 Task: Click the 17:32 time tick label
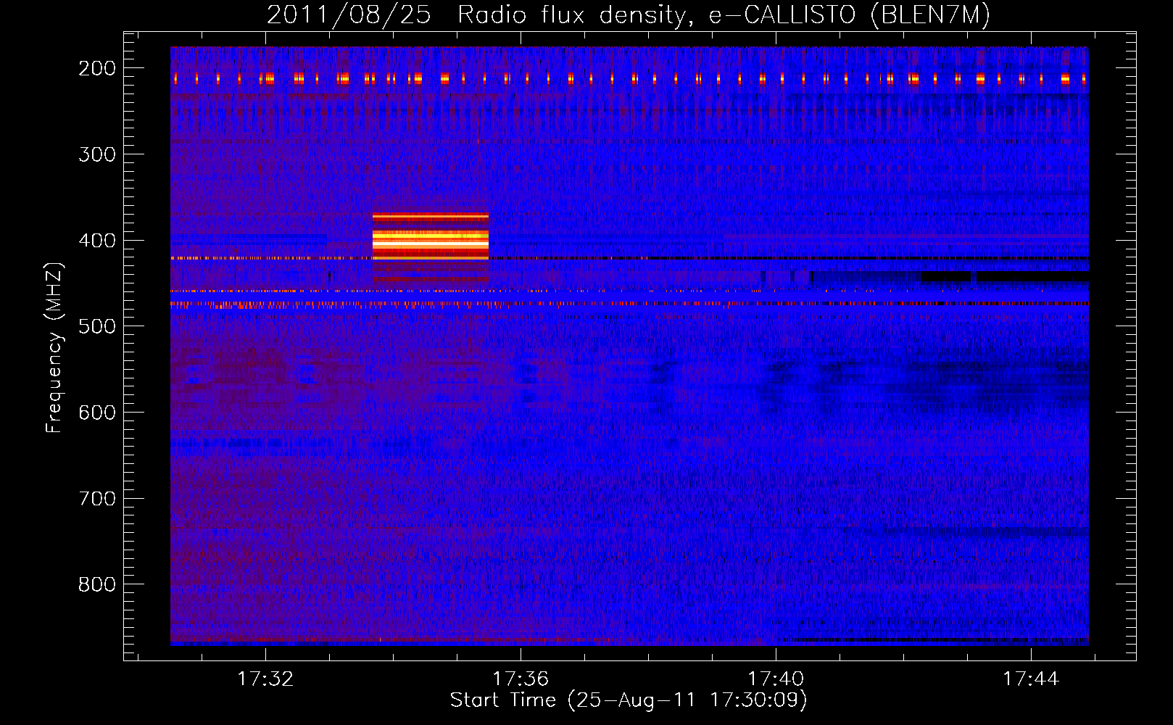coord(265,679)
